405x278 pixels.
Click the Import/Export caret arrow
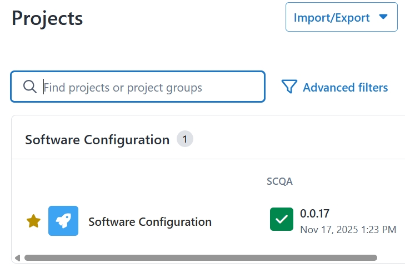pos(383,17)
